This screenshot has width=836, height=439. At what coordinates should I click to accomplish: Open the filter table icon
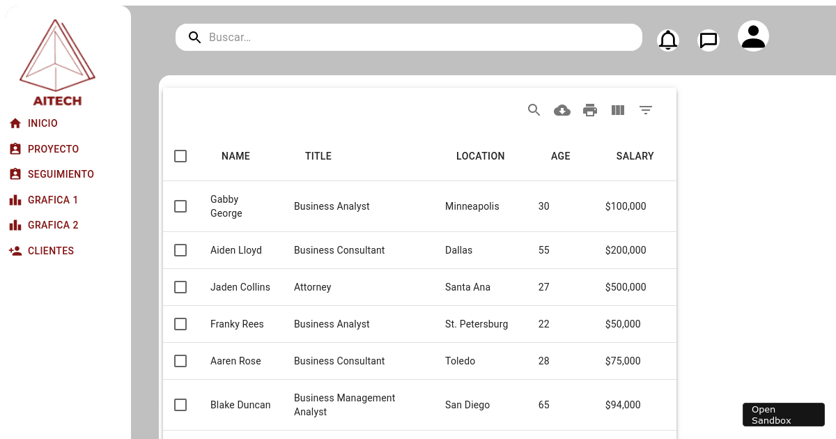coord(646,110)
